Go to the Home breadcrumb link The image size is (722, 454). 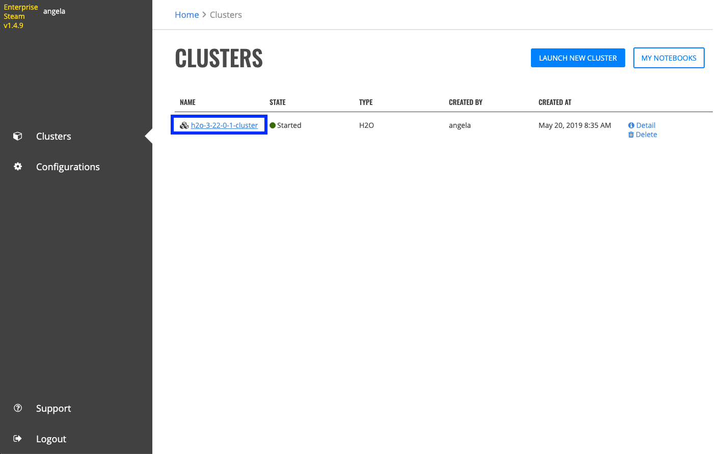(x=186, y=15)
